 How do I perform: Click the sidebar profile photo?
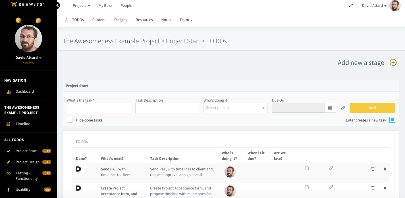[x=28, y=38]
